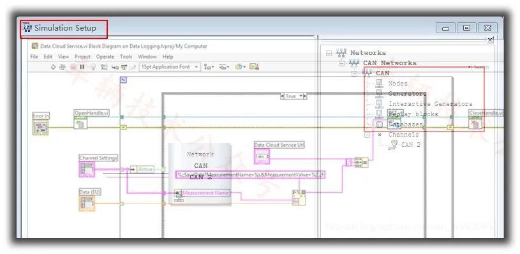520x254 pixels.
Task: Select the Generators tree item
Action: (407, 94)
